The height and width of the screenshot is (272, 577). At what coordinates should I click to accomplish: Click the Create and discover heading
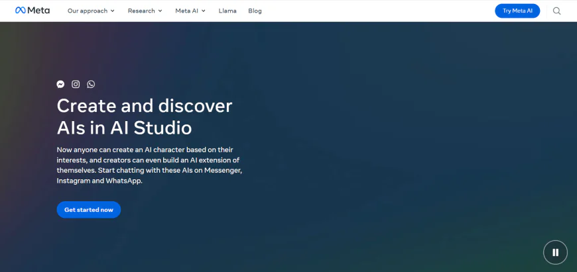[145, 116]
